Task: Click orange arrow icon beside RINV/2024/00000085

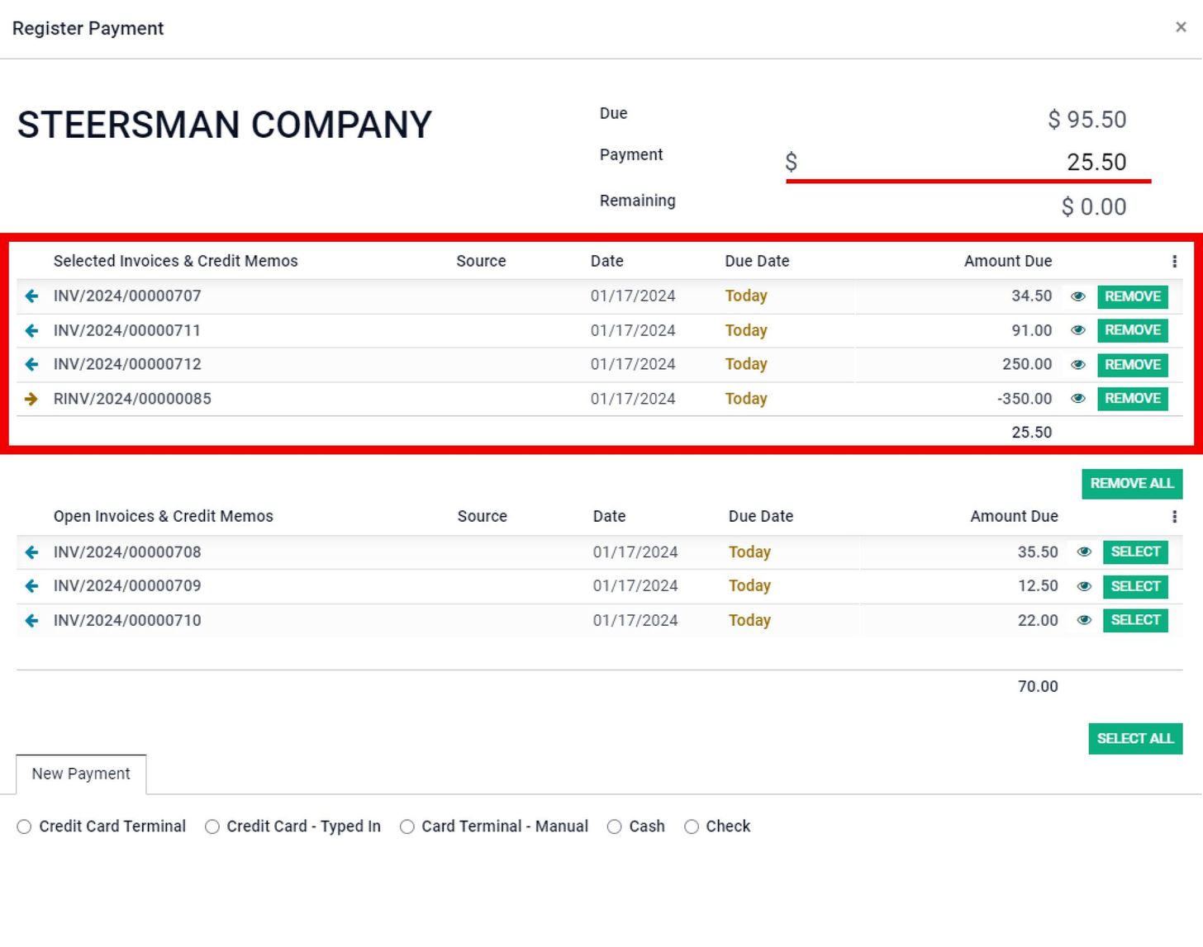Action: click(31, 399)
